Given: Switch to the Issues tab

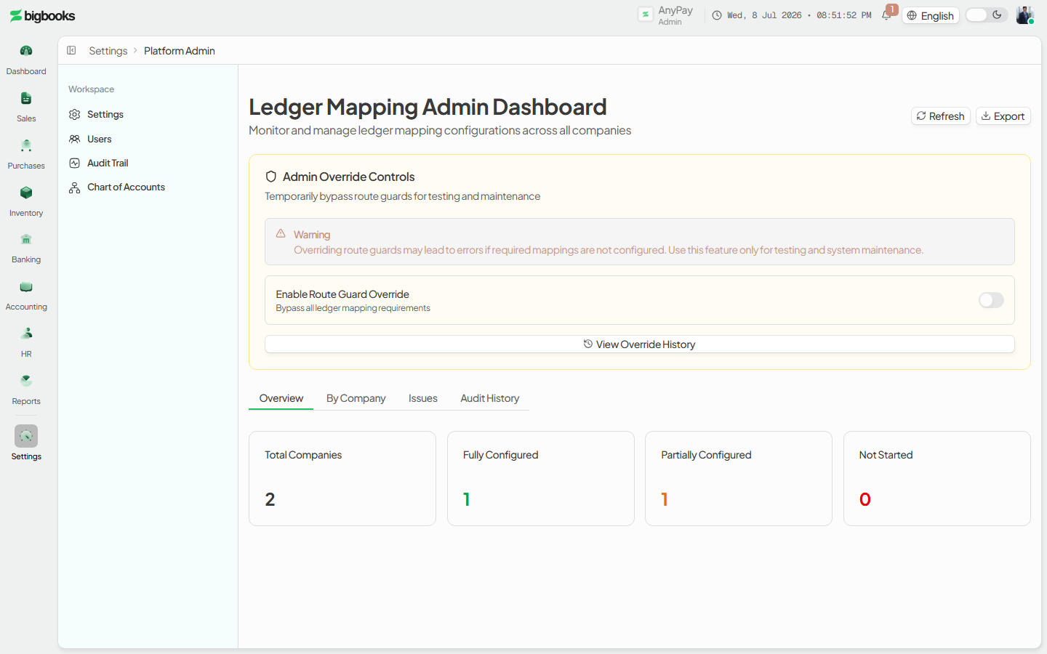Looking at the screenshot, I should pyautogui.click(x=423, y=398).
